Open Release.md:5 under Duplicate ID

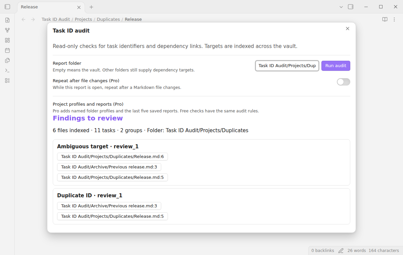[x=113, y=216]
